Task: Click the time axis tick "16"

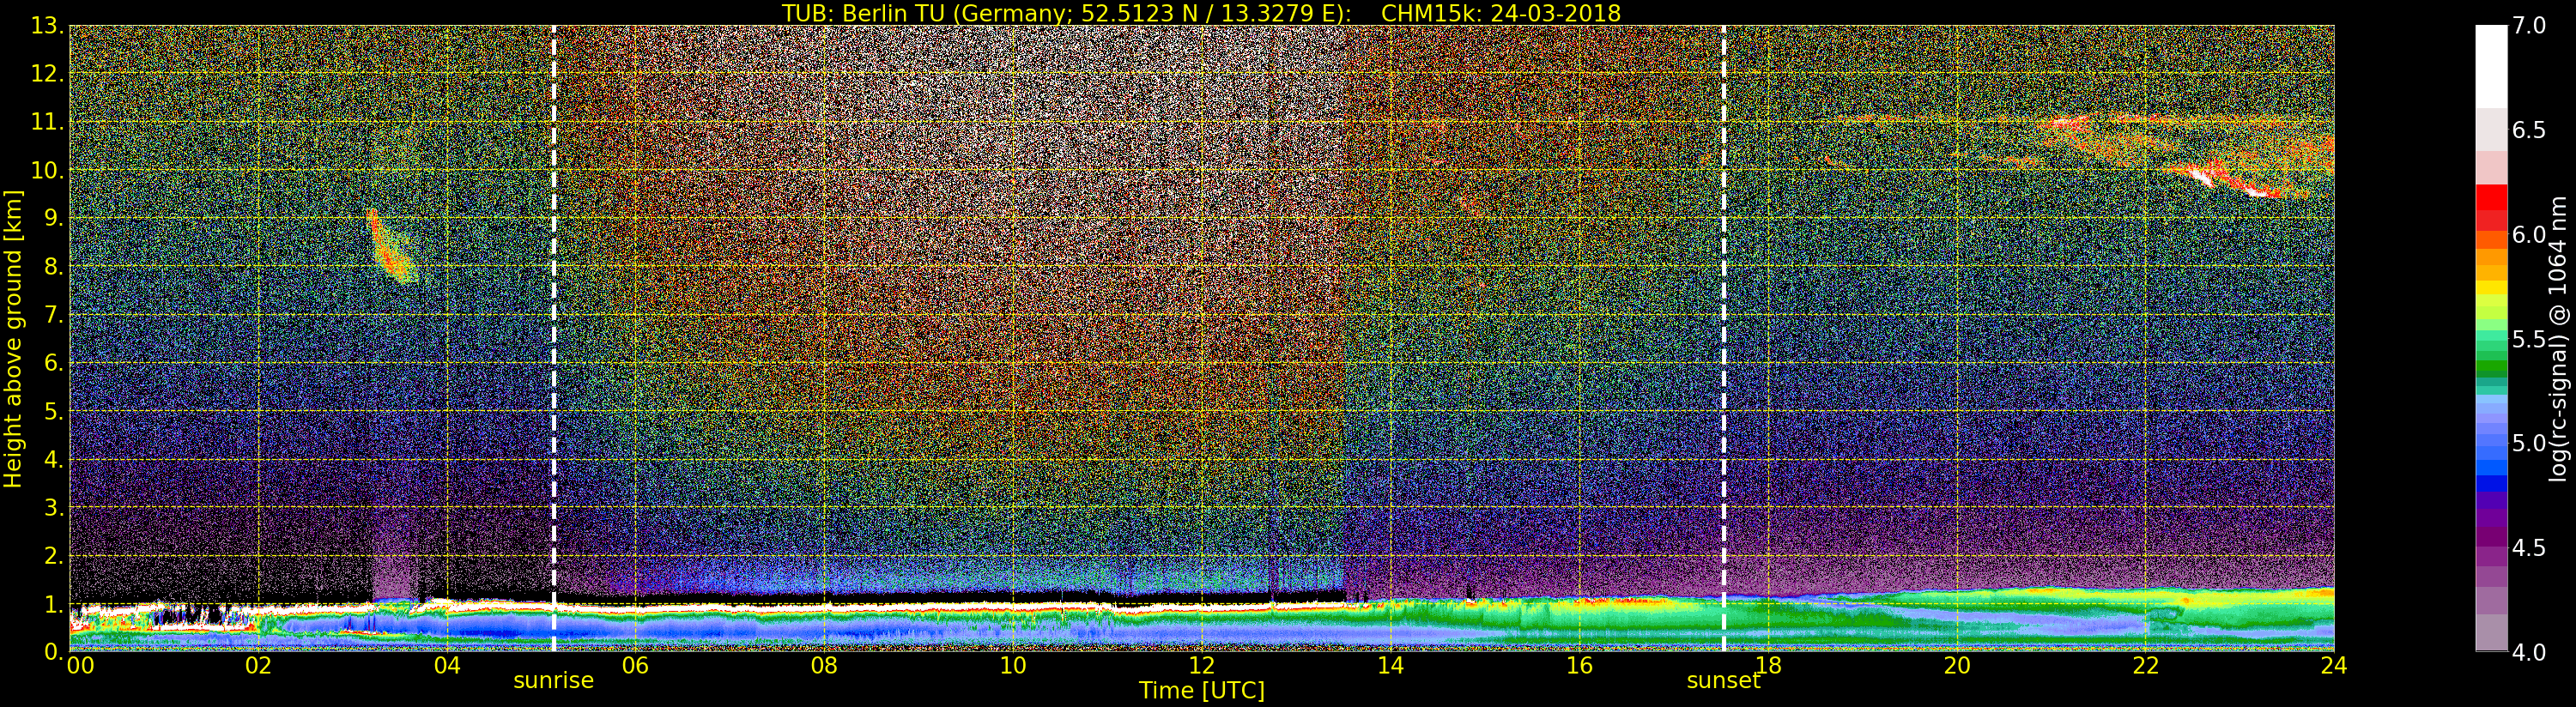Action: pyautogui.click(x=1579, y=666)
